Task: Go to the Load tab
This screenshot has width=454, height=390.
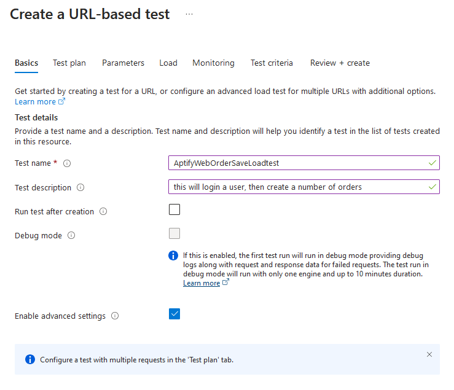Action: pos(168,63)
